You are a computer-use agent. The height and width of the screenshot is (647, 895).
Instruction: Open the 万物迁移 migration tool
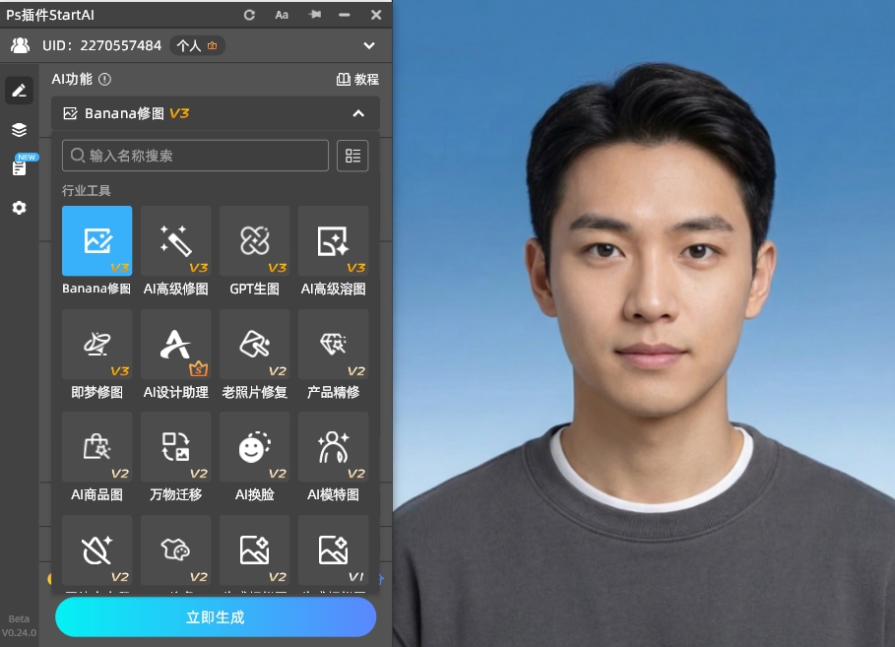[x=175, y=448]
